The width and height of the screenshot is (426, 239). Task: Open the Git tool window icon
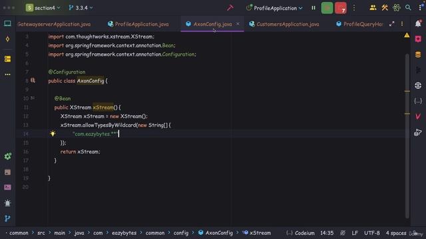click(7, 218)
